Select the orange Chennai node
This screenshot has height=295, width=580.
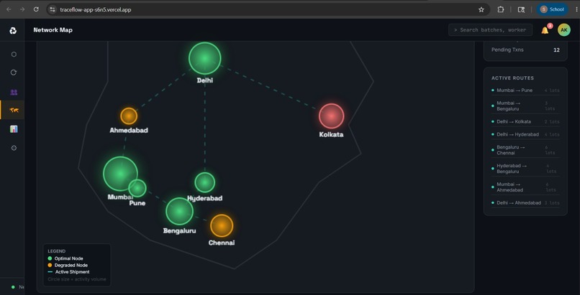222,225
